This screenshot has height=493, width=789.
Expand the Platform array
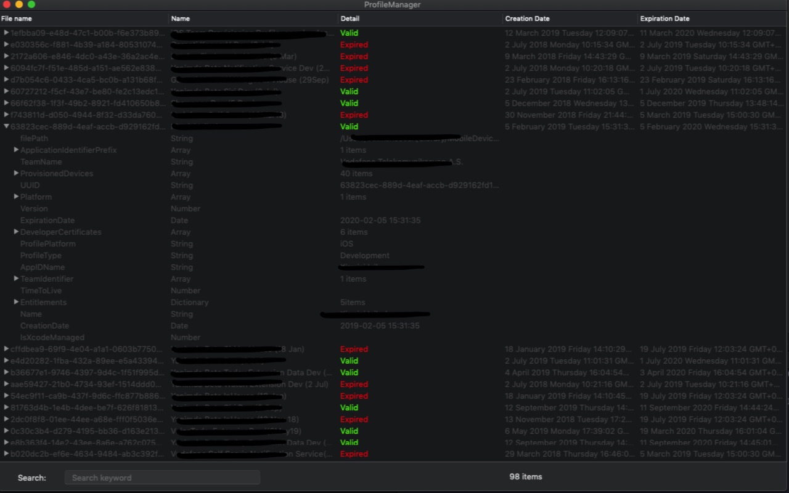(x=16, y=197)
